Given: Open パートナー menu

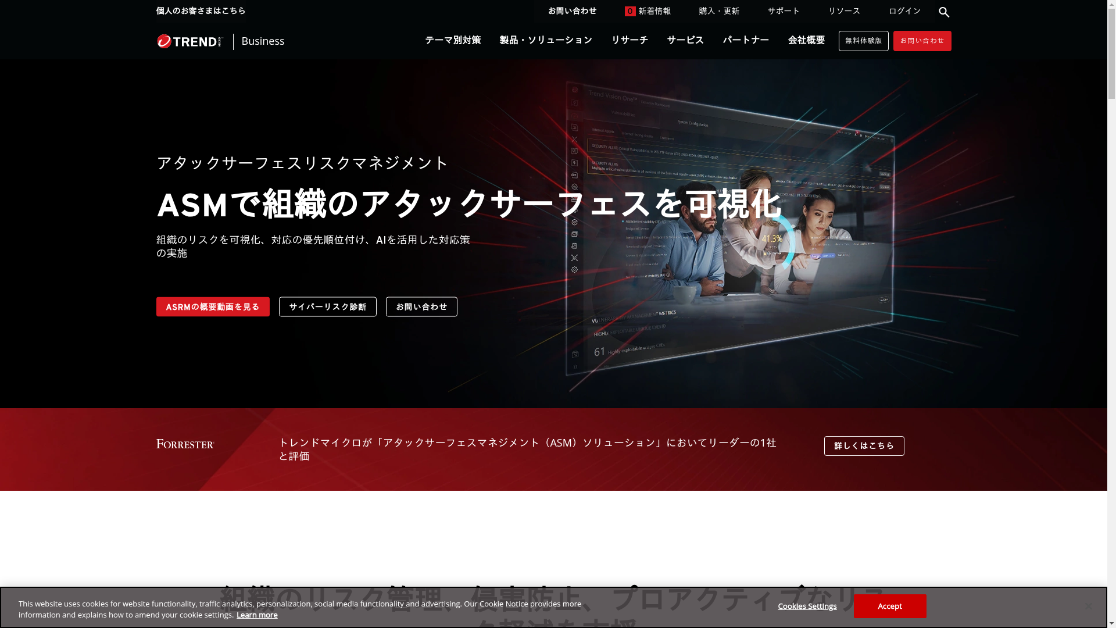Looking at the screenshot, I should [746, 40].
